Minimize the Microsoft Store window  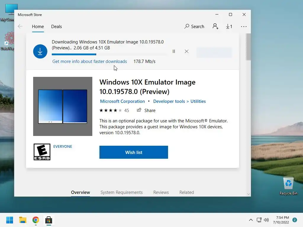(217, 14)
